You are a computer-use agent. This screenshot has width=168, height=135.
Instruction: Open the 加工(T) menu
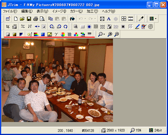point(92,11)
